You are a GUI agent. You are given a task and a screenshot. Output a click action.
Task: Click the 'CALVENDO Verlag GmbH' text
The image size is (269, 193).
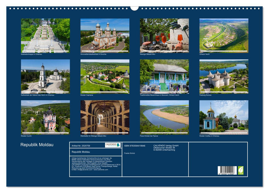(x=166, y=146)
